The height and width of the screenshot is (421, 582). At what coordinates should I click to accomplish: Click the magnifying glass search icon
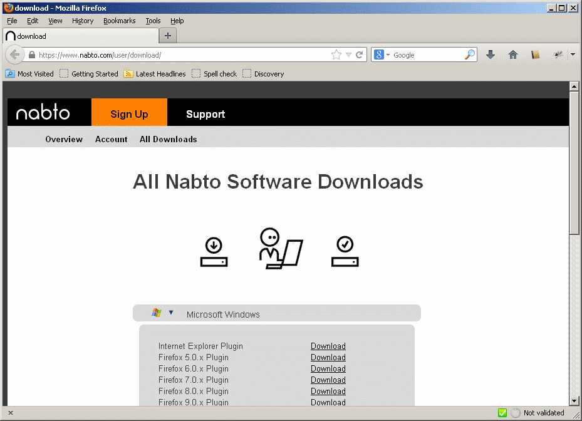[x=469, y=55]
